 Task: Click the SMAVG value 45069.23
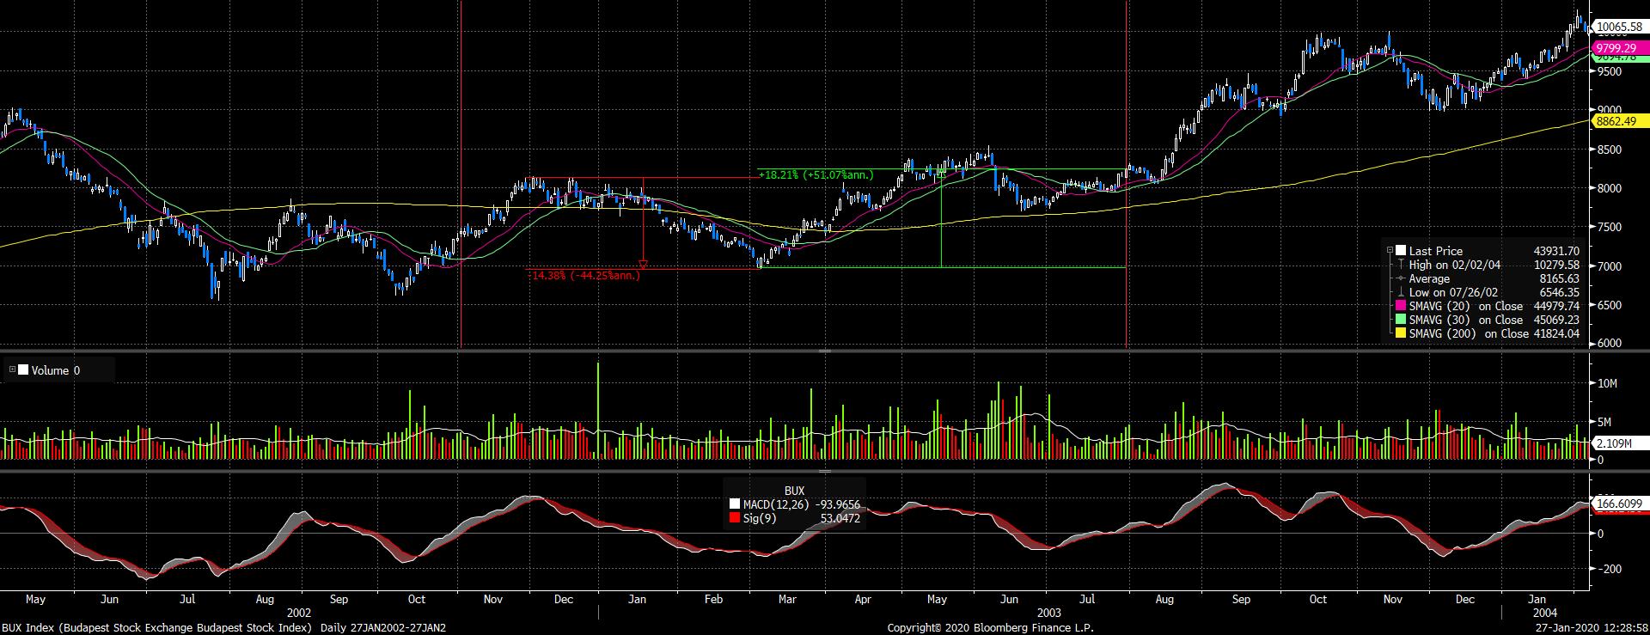click(x=1556, y=320)
